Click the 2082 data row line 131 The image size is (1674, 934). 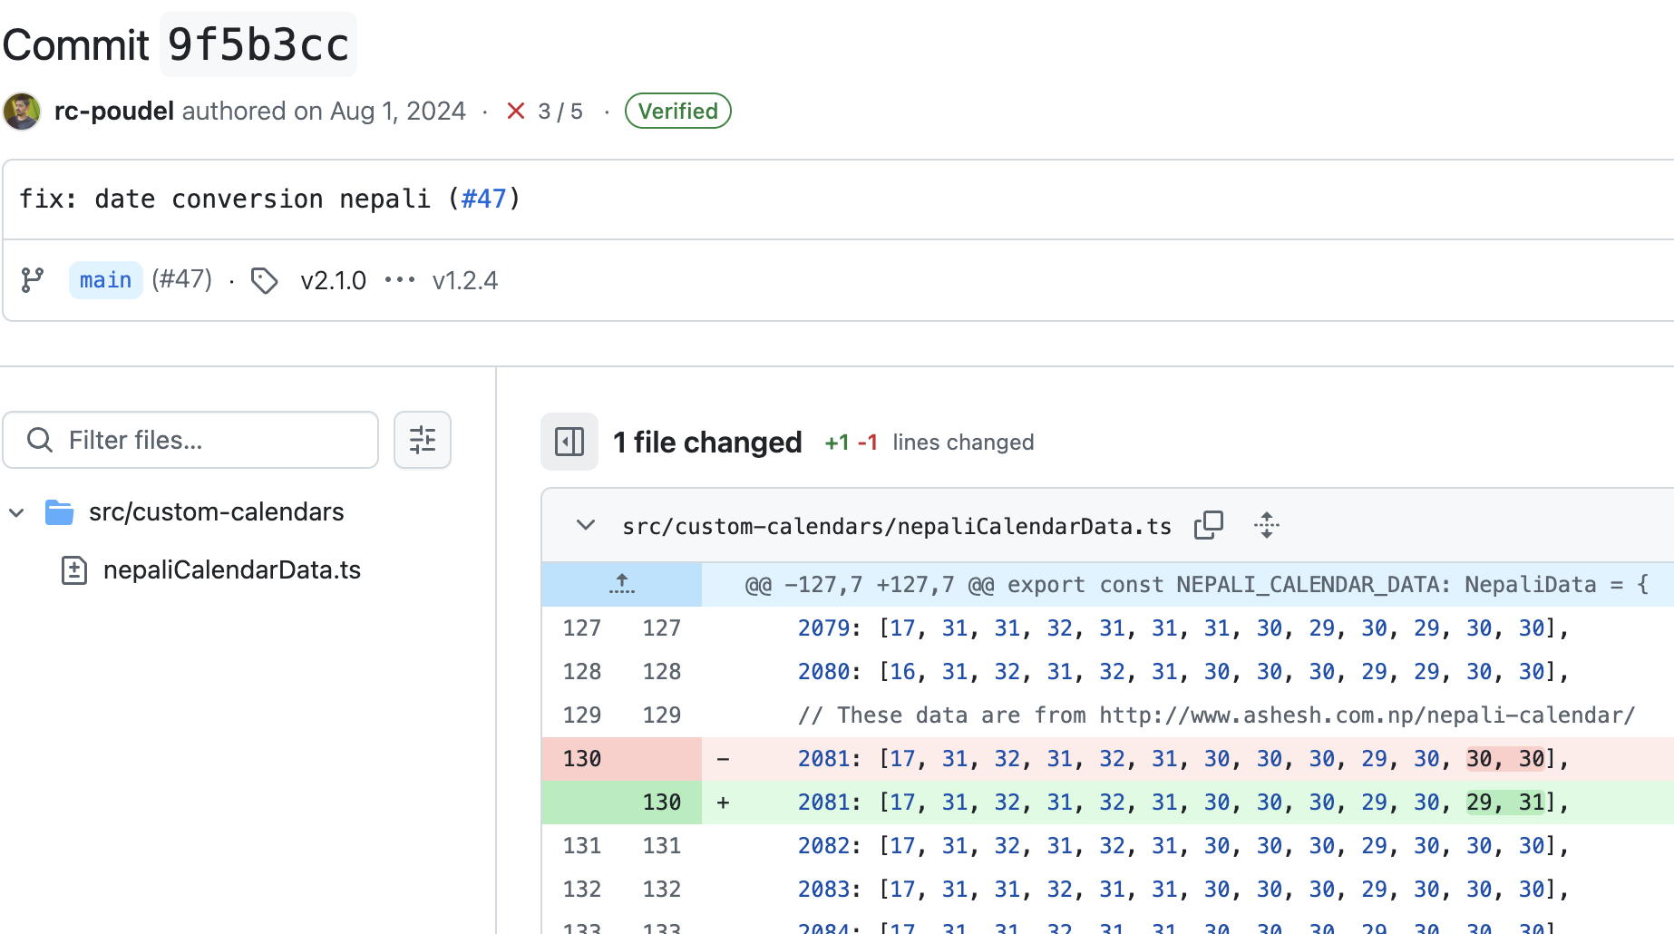click(x=1183, y=846)
